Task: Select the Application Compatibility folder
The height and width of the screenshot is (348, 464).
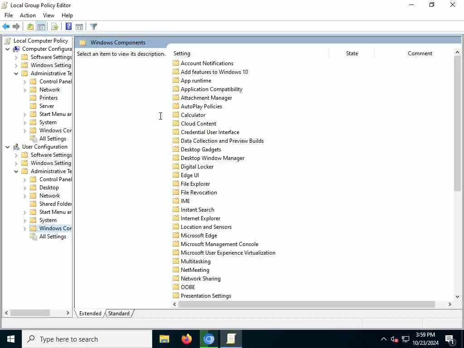Action: coord(212,89)
